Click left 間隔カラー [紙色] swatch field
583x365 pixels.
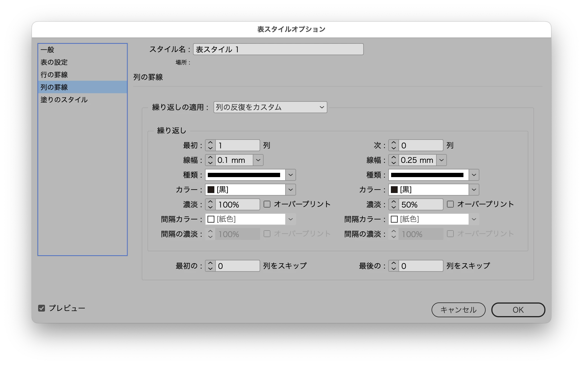click(245, 219)
